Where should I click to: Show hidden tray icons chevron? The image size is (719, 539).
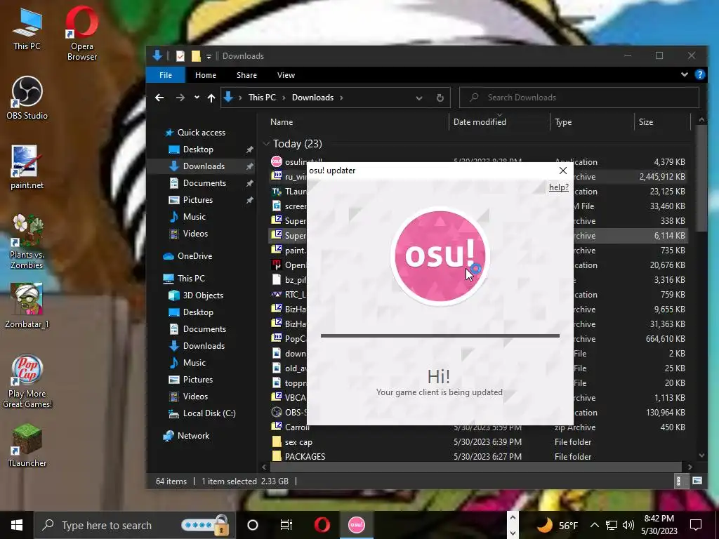pyautogui.click(x=594, y=525)
